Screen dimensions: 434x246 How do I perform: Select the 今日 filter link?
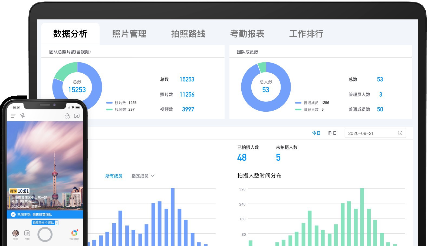point(316,133)
